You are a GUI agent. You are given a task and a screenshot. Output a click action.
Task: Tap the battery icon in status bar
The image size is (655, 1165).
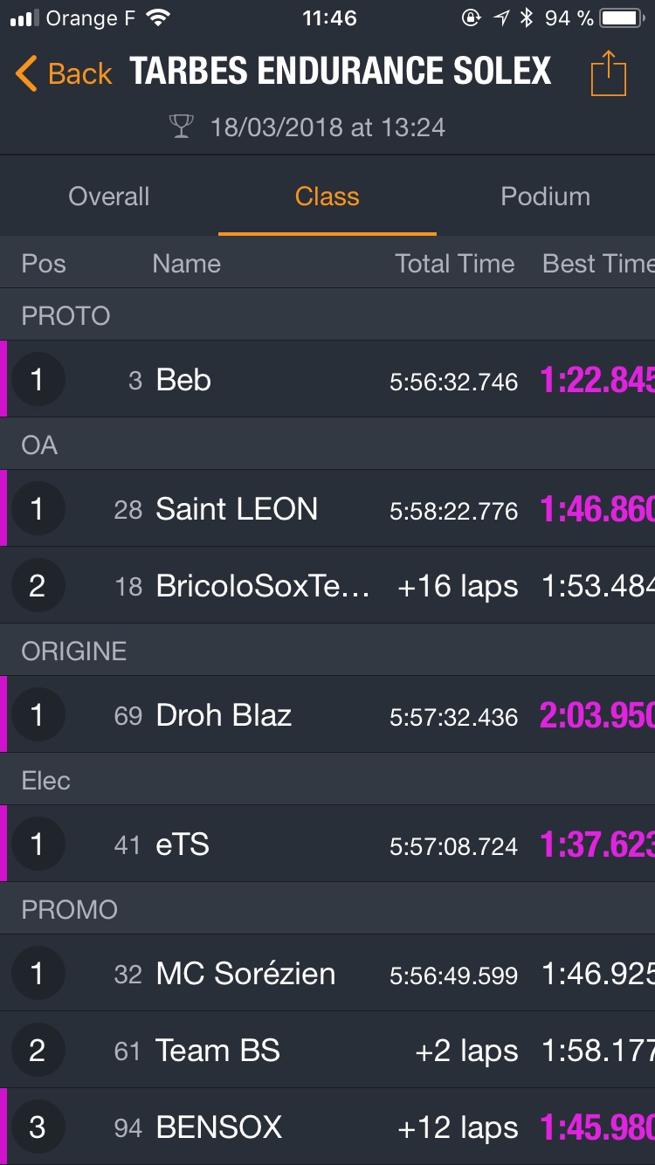(x=622, y=18)
